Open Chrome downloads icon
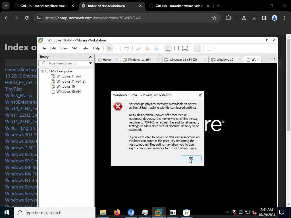291x218 pixels. pos(254,18)
